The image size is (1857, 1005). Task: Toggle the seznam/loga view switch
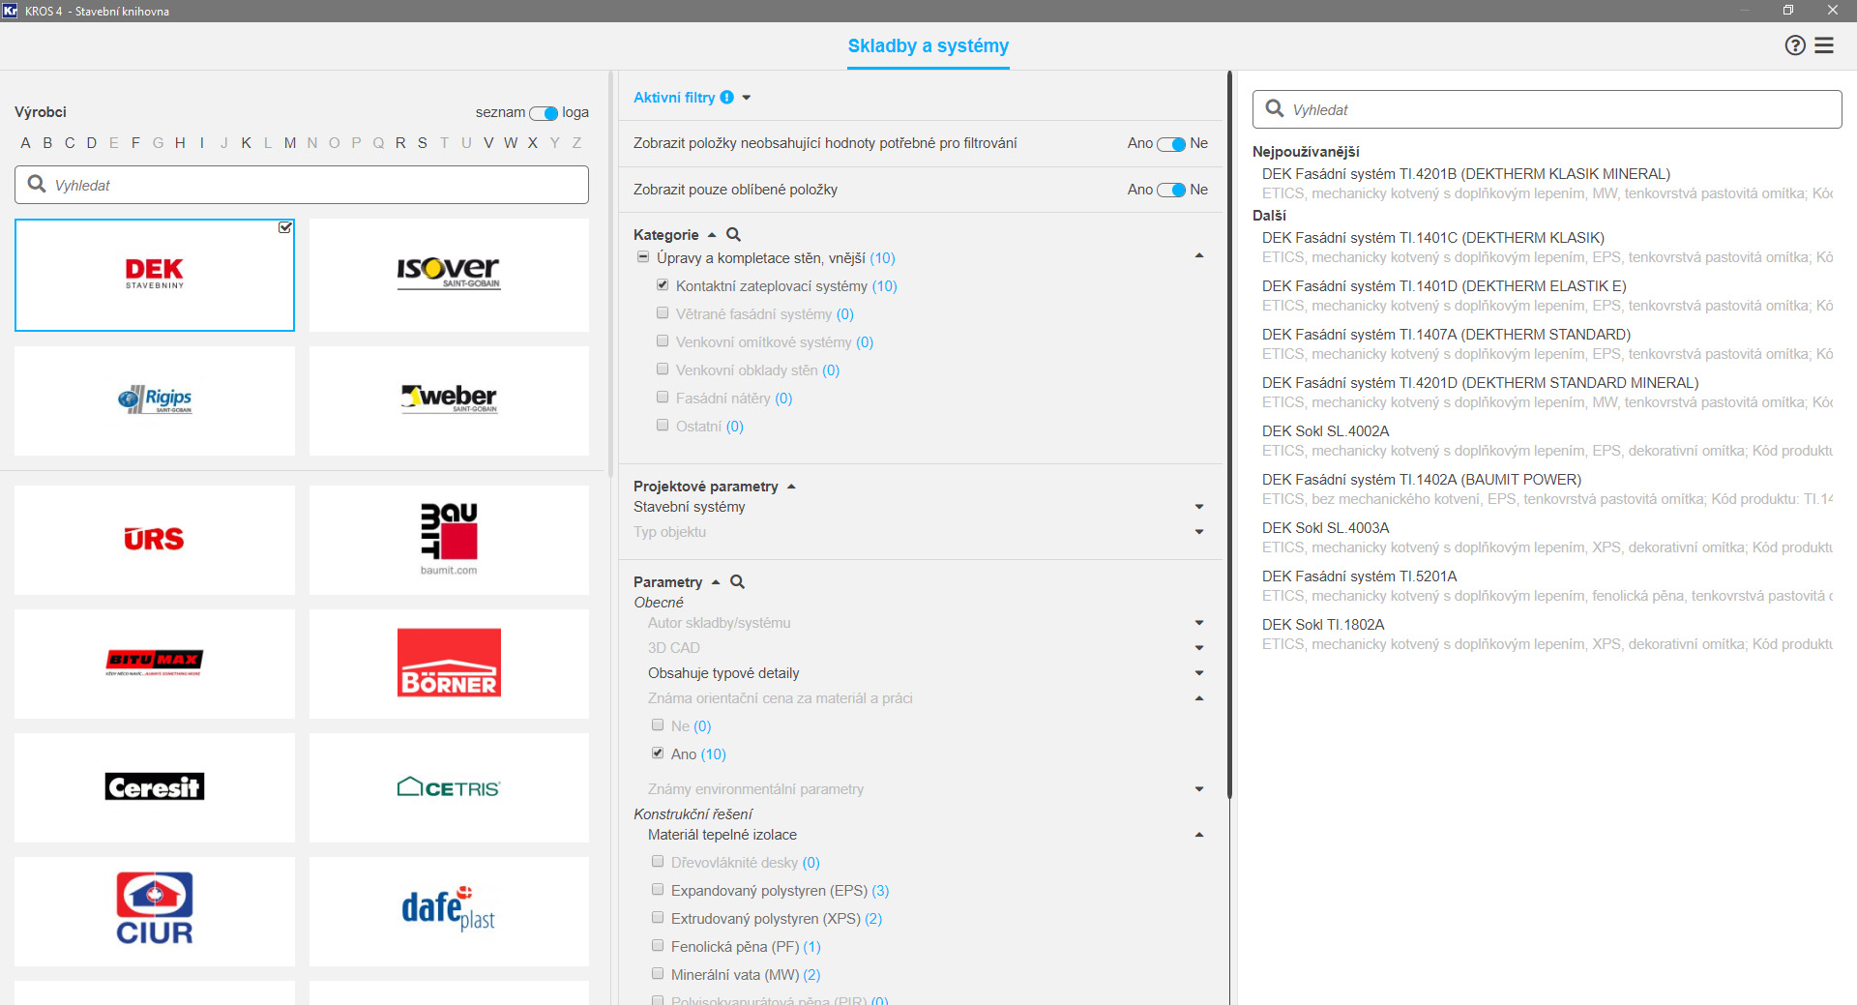544,113
